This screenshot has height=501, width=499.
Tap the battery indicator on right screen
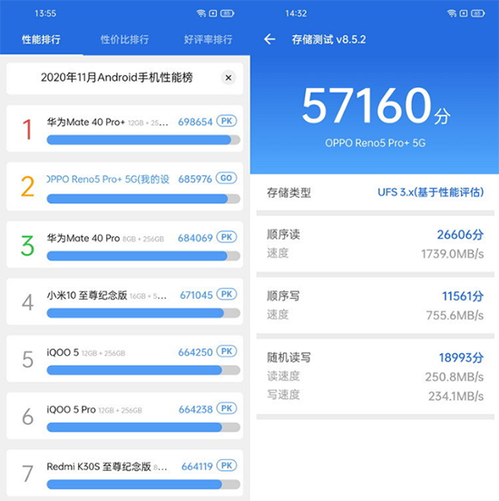point(478,14)
